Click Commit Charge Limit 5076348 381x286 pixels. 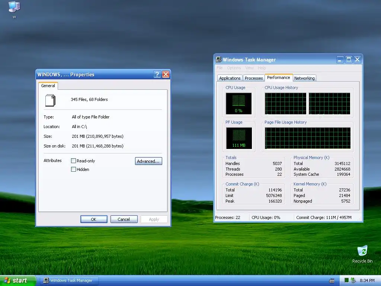274,196
